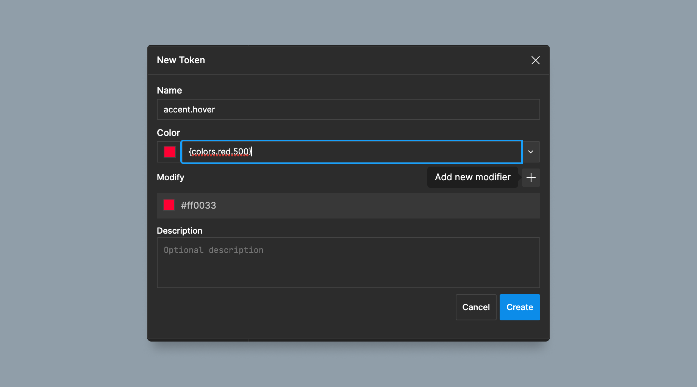
Task: Close the New Token dialog
Action: click(x=535, y=60)
